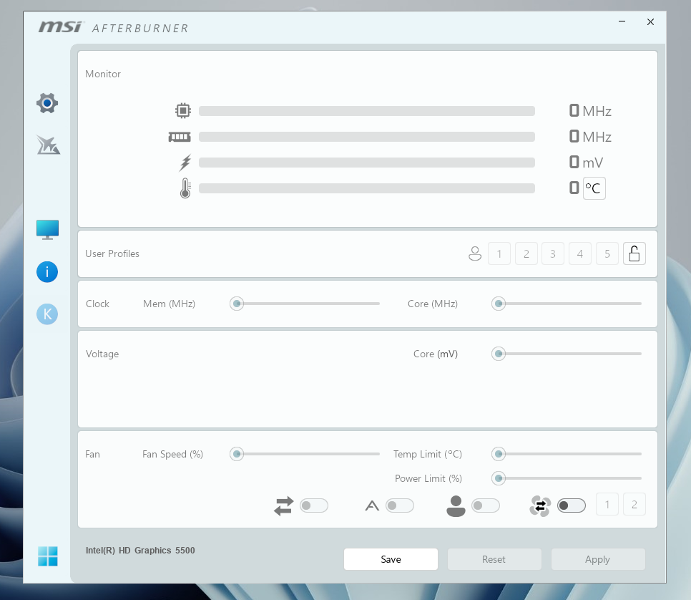Screen dimensions: 691x600
Task: Toggle the switch beside the sync arrows
Action: pyautogui.click(x=314, y=505)
